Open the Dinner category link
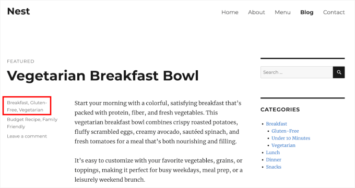355x188 pixels. (x=274, y=160)
